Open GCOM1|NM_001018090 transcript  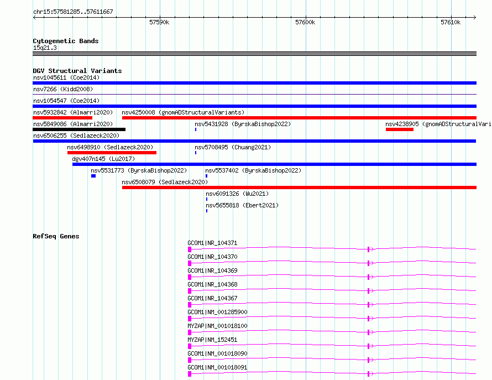217,353
